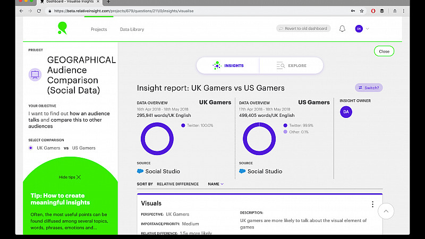This screenshot has height=239, width=425.
Task: Open the DA user avatar menu
Action: point(359,29)
